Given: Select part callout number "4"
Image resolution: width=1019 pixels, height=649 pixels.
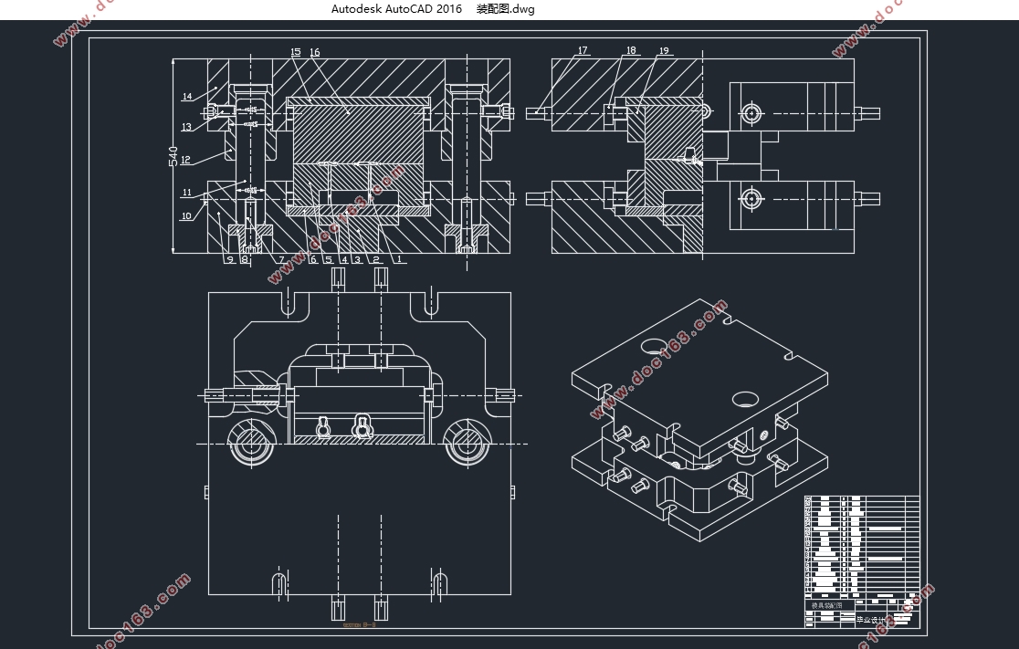Looking at the screenshot, I should 344,260.
